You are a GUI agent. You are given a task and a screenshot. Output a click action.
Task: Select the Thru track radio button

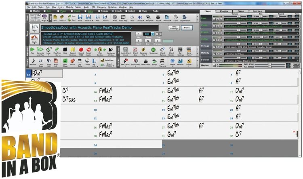(140, 11)
